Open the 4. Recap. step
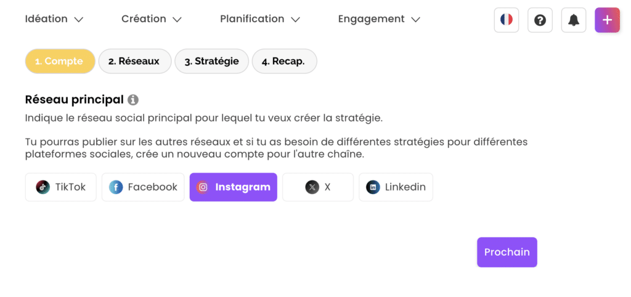Screen dimensions: 631x297 tap(283, 62)
